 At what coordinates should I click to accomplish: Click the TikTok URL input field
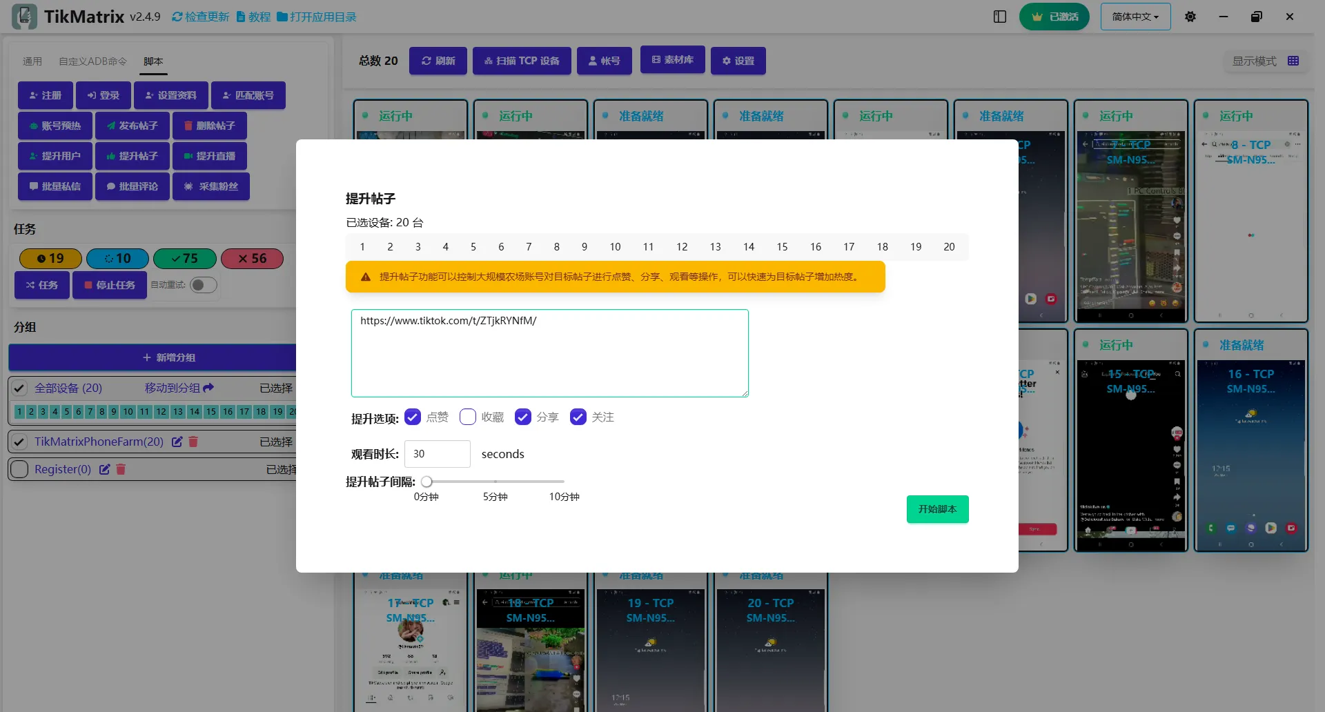click(x=549, y=353)
